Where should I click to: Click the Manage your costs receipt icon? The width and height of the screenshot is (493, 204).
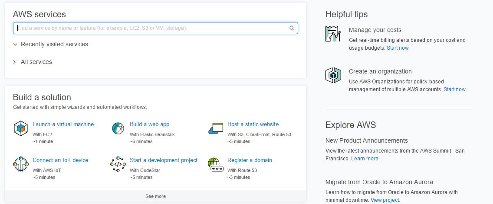333,34
